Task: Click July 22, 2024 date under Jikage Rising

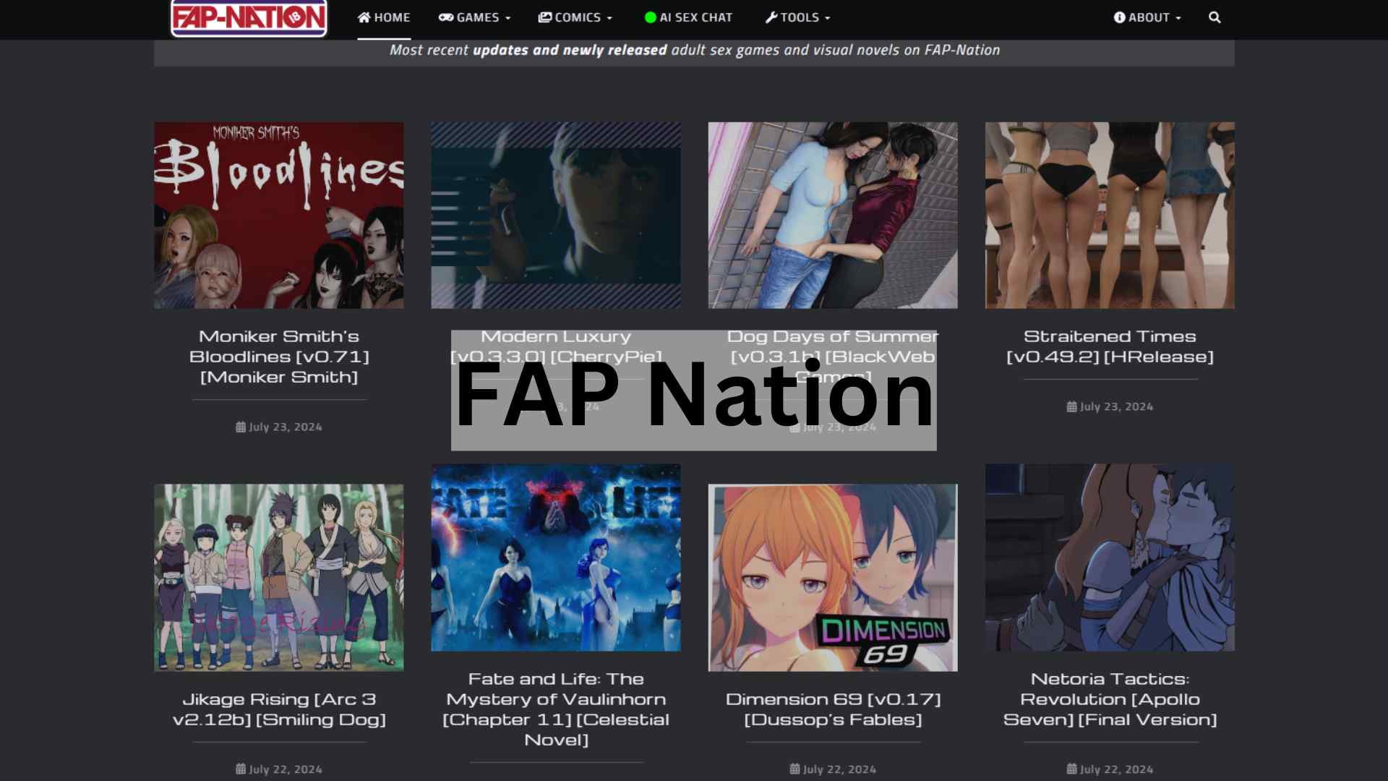Action: point(286,769)
